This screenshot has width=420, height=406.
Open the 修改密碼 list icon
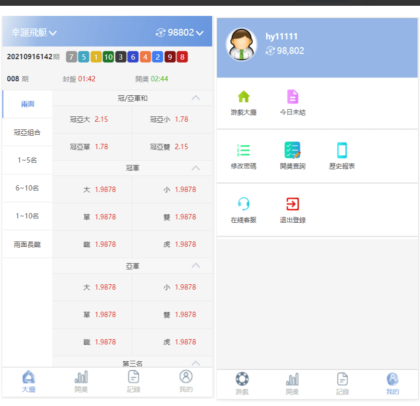pos(243,150)
